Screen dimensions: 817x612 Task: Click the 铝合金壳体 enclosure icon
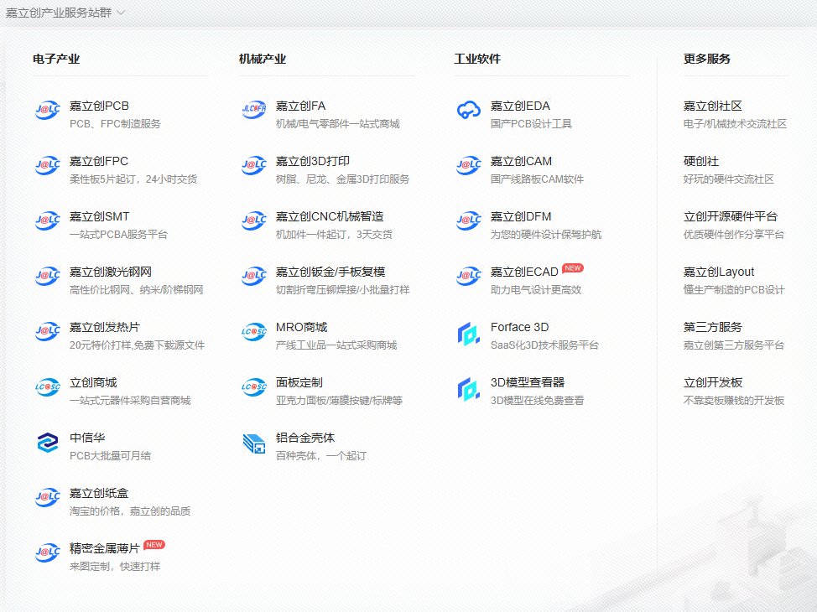click(x=254, y=443)
